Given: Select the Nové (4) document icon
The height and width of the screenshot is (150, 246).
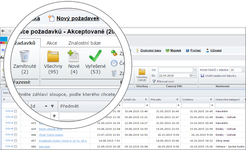Looking at the screenshot, I should coord(74,57).
